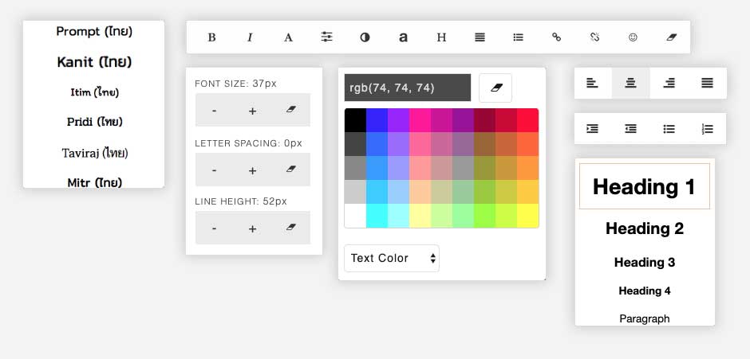Select Kanit font
Viewport: 750px width, 359px height.
coord(94,62)
